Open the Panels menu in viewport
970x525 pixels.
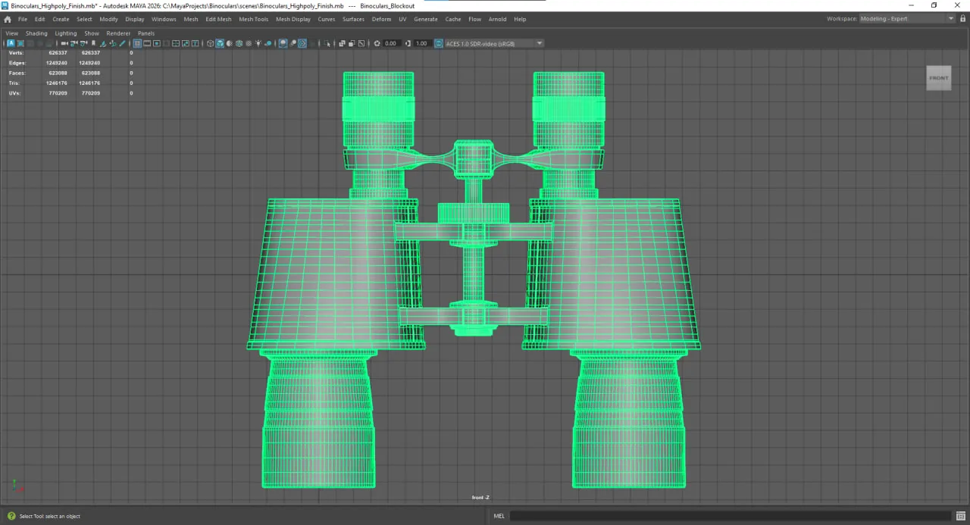[146, 33]
